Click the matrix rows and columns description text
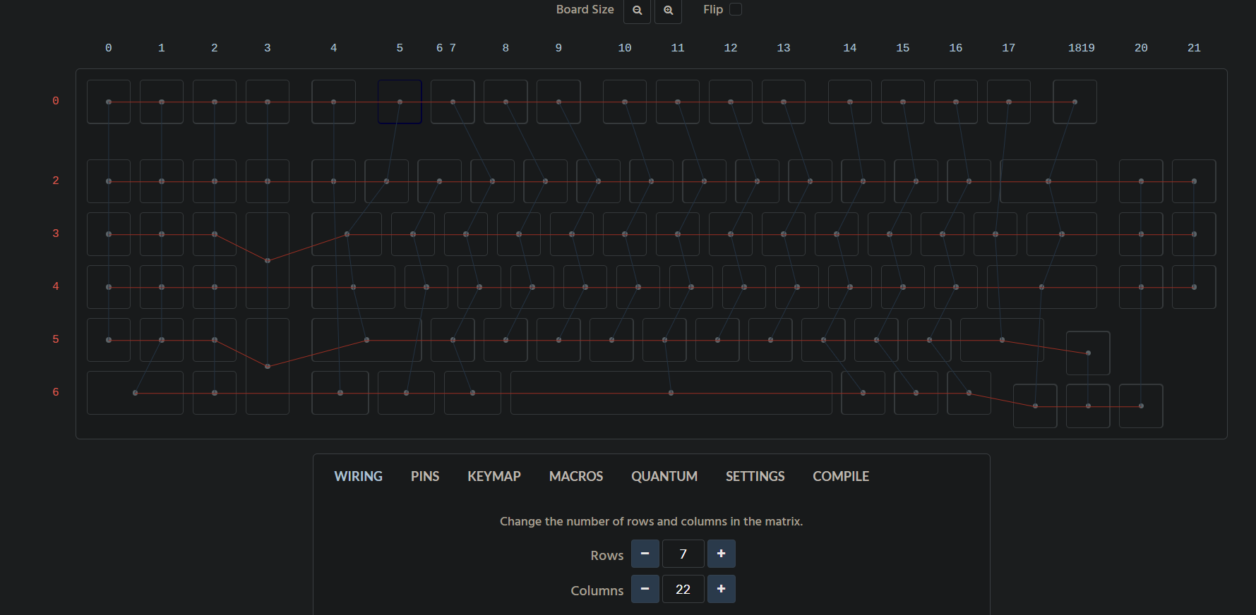 [651, 521]
